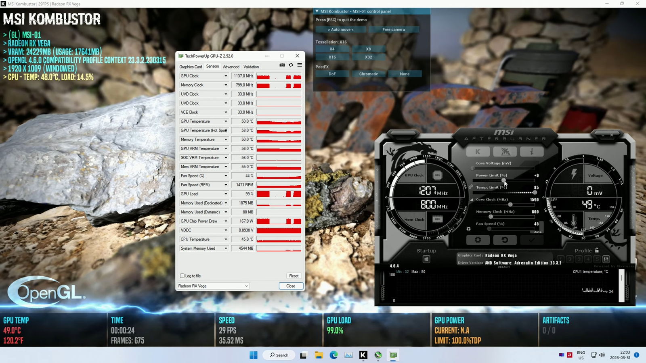Screen dimensions: 646x363
Task: Set tessellation to X16
Action: pyautogui.click(x=332, y=57)
